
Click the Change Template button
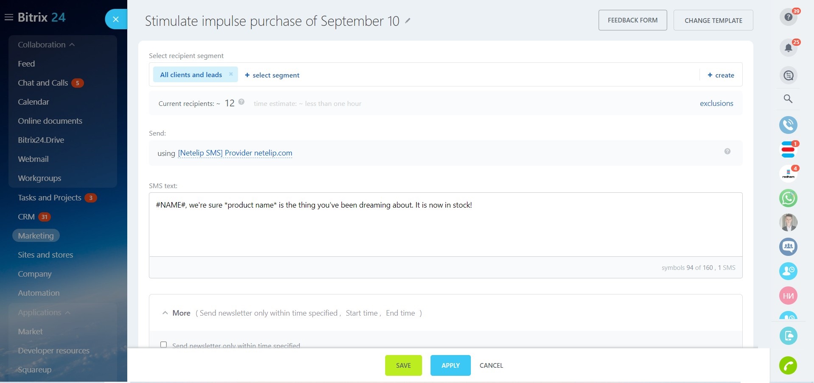713,20
